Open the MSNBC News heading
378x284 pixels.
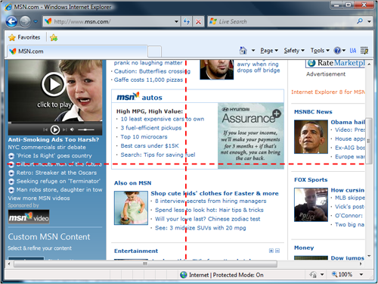pos(313,112)
